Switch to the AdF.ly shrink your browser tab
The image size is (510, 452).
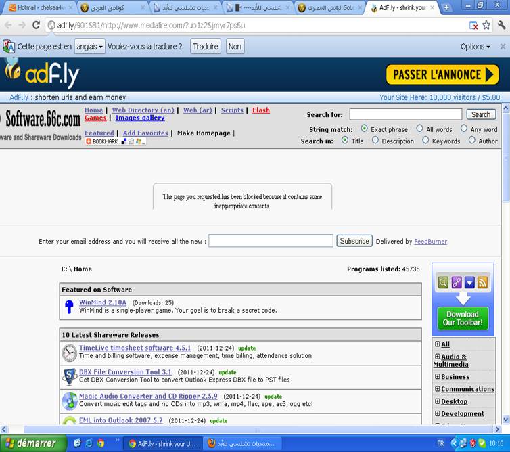click(x=402, y=8)
